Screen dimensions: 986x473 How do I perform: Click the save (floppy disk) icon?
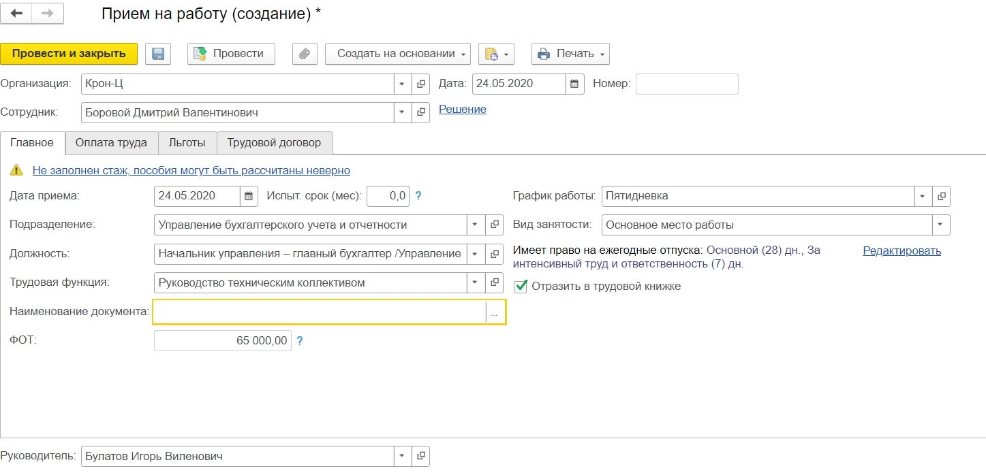pyautogui.click(x=158, y=54)
